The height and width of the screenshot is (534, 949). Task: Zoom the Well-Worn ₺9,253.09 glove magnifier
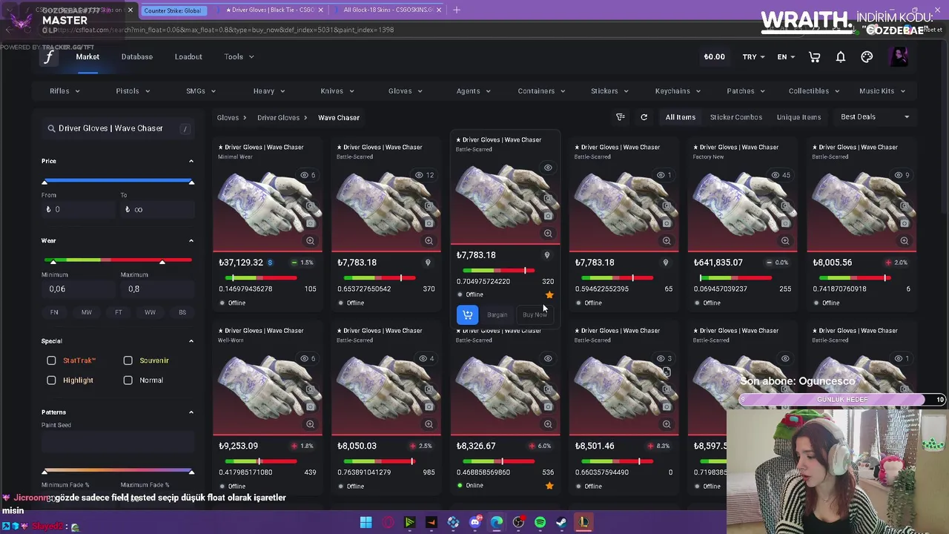310,424
